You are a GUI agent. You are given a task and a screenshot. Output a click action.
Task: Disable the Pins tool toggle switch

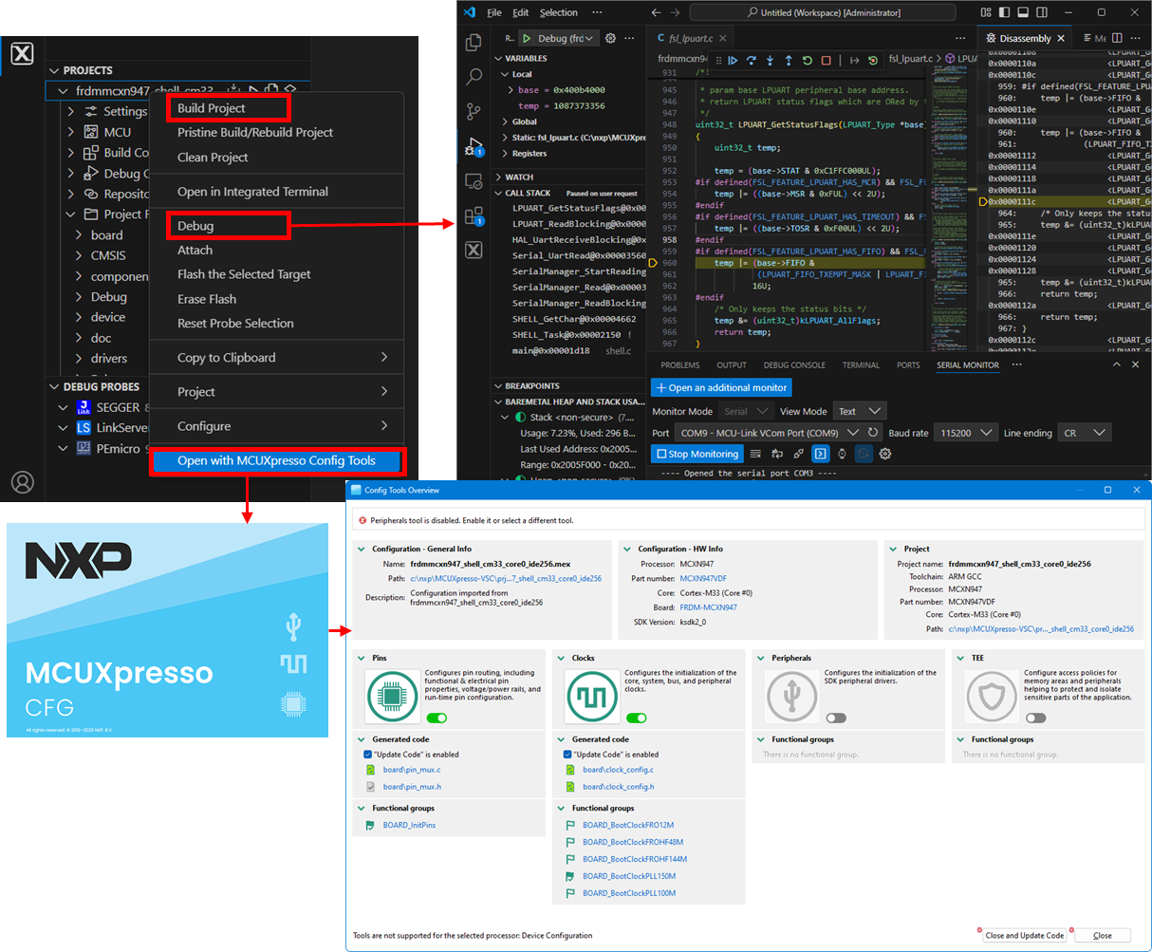(x=437, y=718)
